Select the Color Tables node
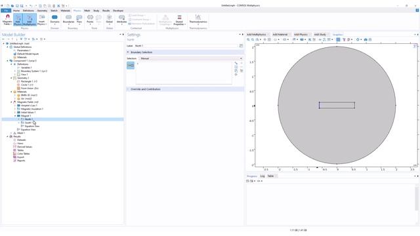 point(24,154)
